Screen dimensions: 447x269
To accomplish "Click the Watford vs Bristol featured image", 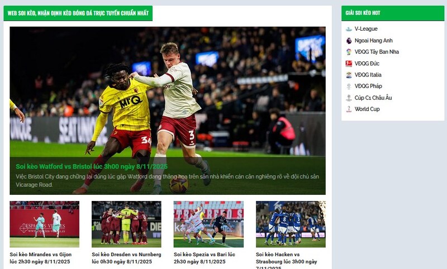I will (168, 111).
